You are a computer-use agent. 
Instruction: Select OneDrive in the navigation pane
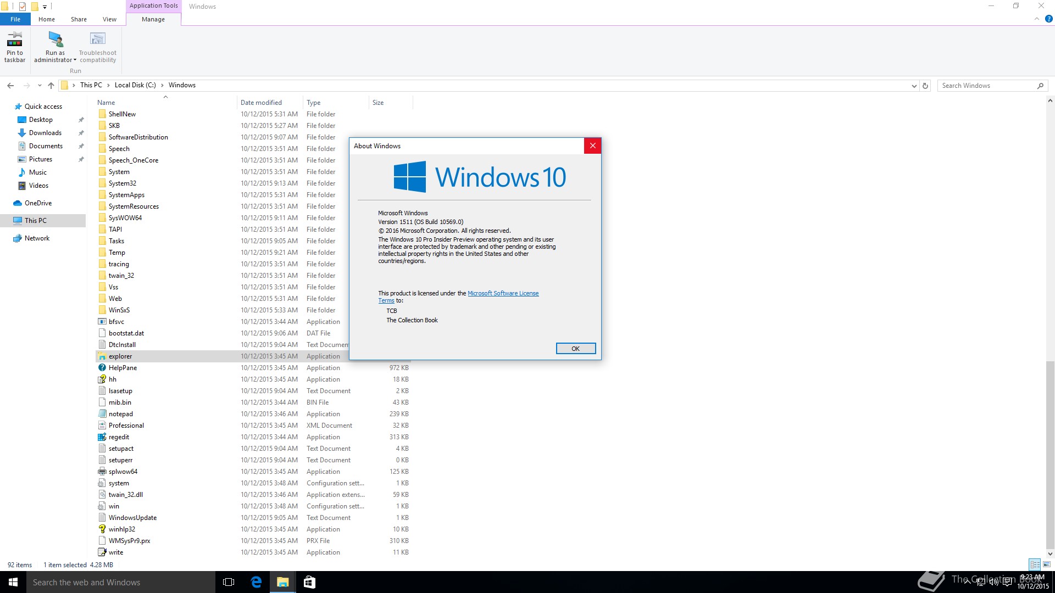pos(38,203)
